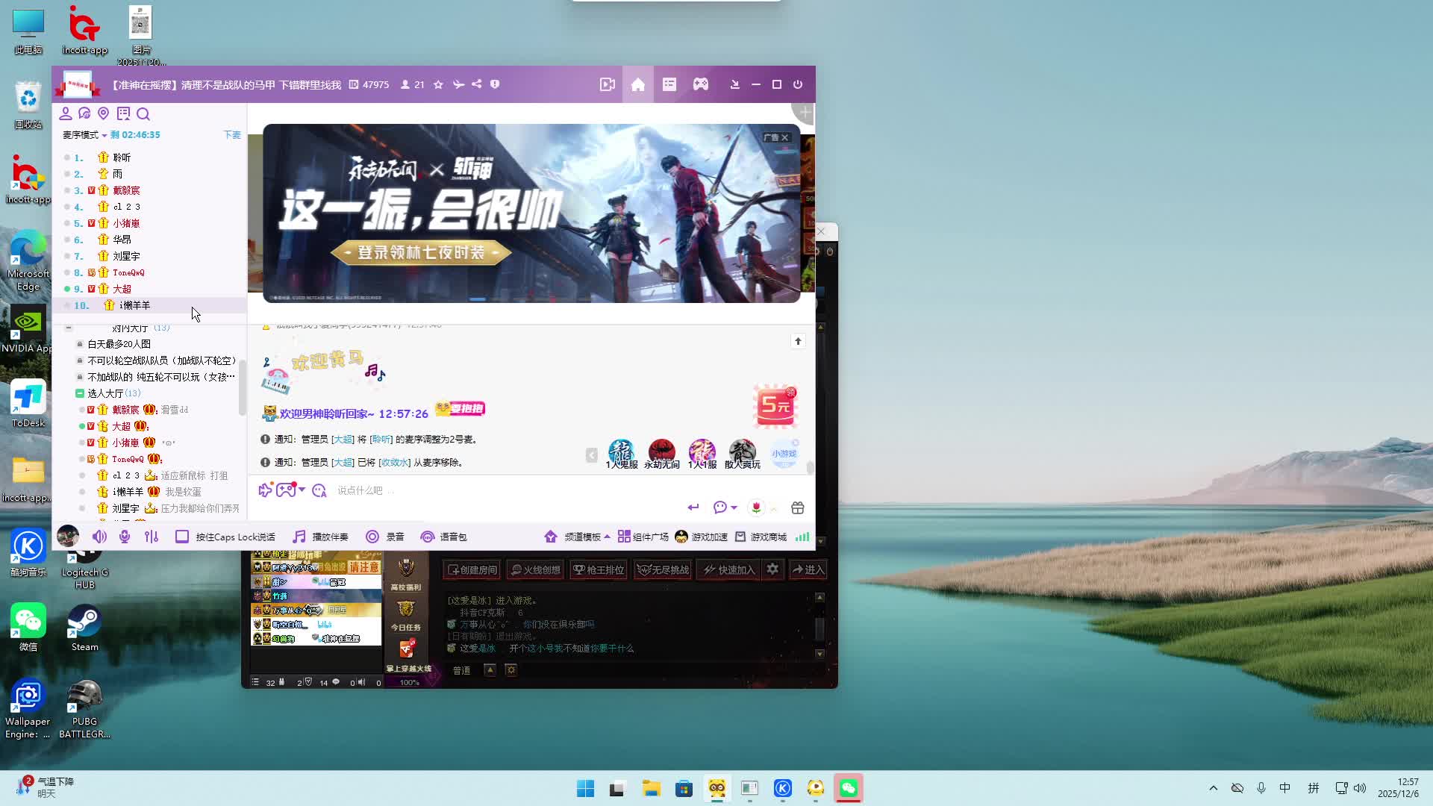Click the location pin icon in sidebar
This screenshot has width=1433, height=806.
[x=104, y=113]
